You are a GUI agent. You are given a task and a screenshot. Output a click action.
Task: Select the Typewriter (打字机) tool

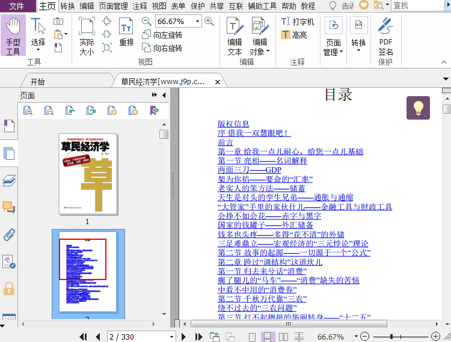298,22
